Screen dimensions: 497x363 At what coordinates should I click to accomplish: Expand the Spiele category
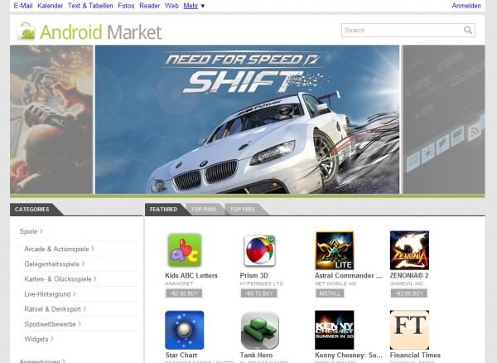[31, 231]
